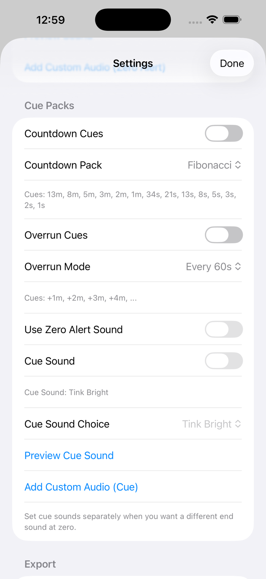
Task: Toggle Use Zero Alert Sound
Action: [x=223, y=330]
